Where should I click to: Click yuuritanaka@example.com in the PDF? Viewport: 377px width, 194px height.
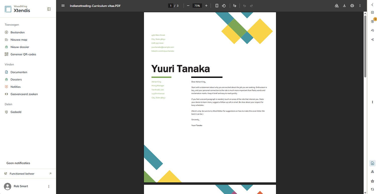[x=163, y=47]
